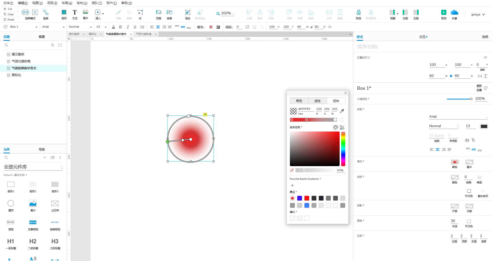Add a new page icon in Pages panel
492x261 pixels.
point(53,45)
